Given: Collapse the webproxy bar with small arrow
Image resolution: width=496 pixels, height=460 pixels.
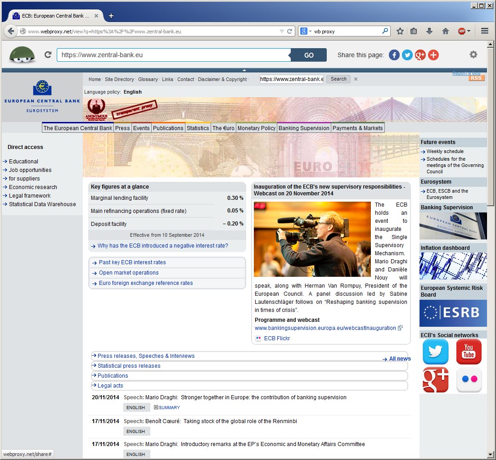Looking at the screenshot, I should [x=244, y=70].
